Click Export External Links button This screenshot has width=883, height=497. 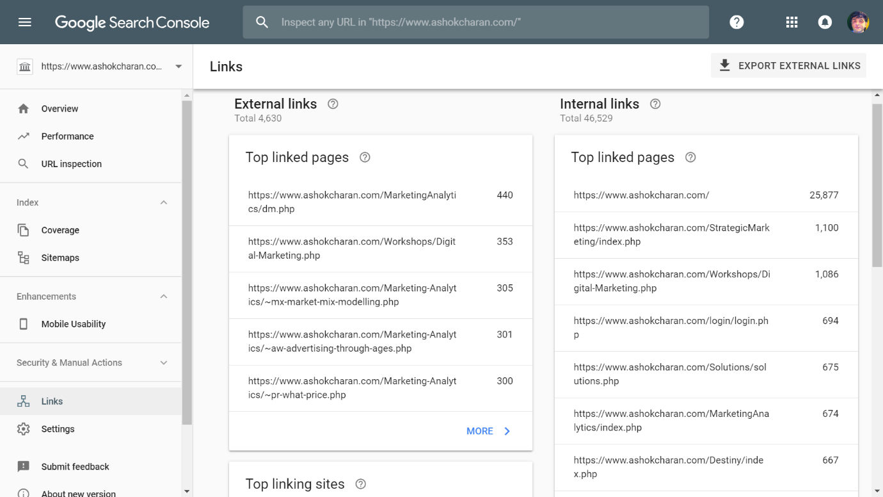click(788, 66)
